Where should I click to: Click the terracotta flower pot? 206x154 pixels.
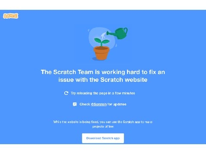tap(101, 53)
